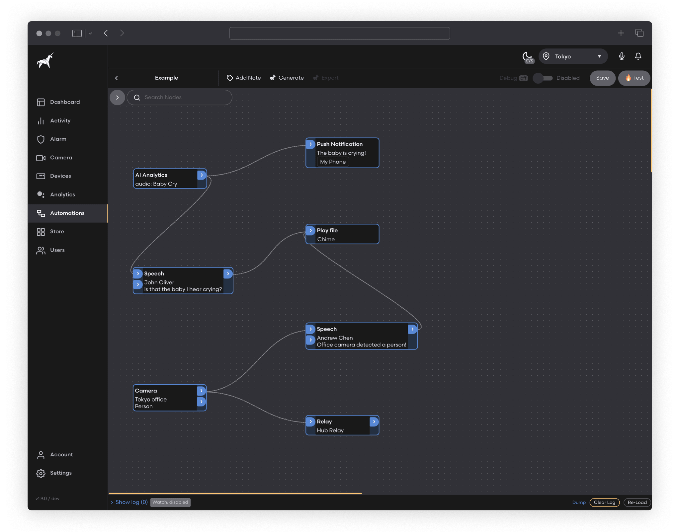
Task: Click the orange vertical scrollbar
Action: pyautogui.click(x=651, y=131)
